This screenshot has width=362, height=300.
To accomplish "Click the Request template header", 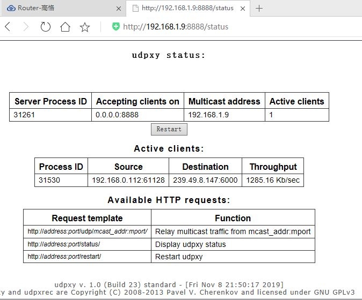I will pyautogui.click(x=87, y=218).
